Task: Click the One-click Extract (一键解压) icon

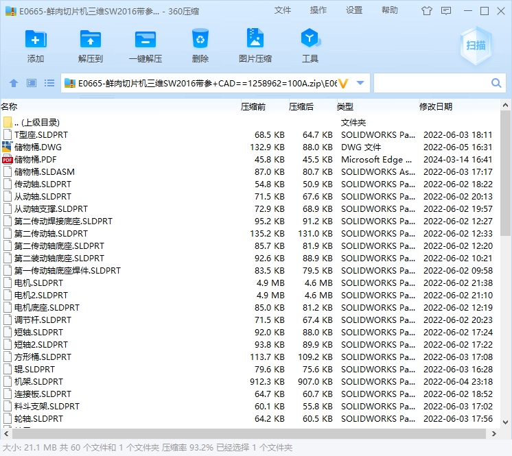Action: 146,40
